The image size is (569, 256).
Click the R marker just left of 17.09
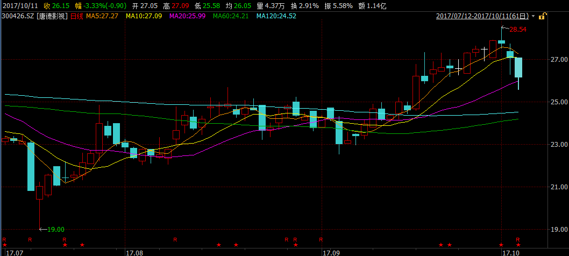321,239
